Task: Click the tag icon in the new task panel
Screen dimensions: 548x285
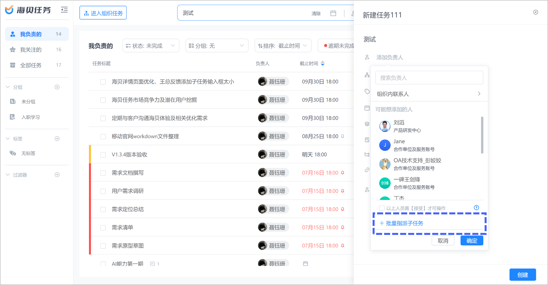Action: [367, 91]
